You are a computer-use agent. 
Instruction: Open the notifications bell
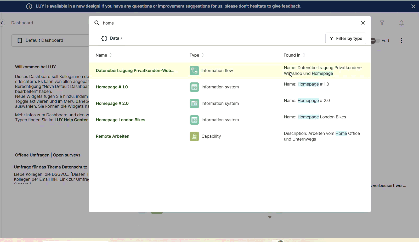pyautogui.click(x=401, y=23)
